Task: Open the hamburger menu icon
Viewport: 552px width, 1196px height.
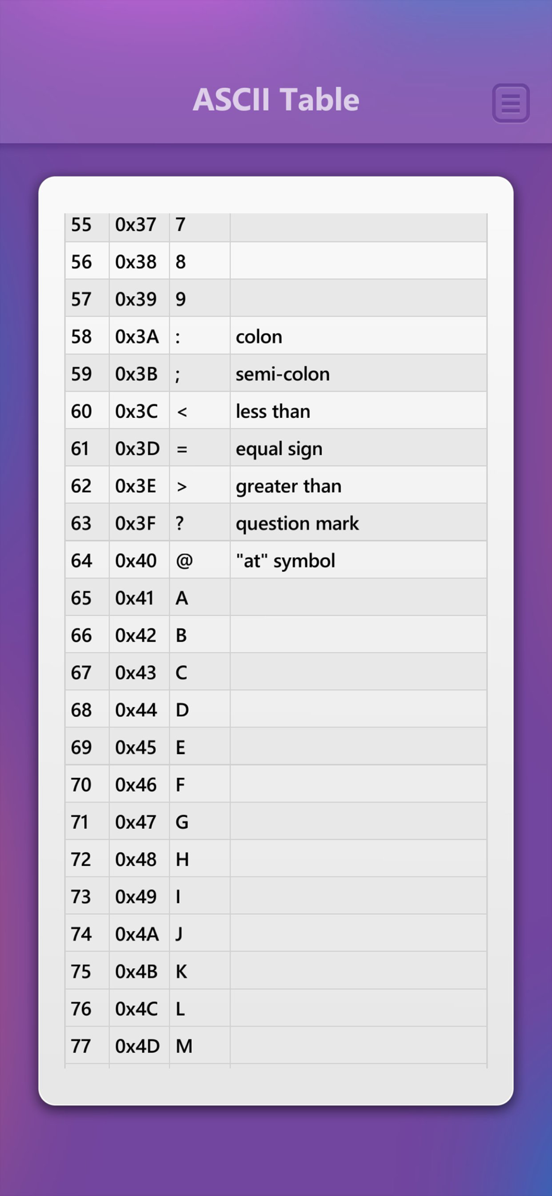Action: pos(511,103)
